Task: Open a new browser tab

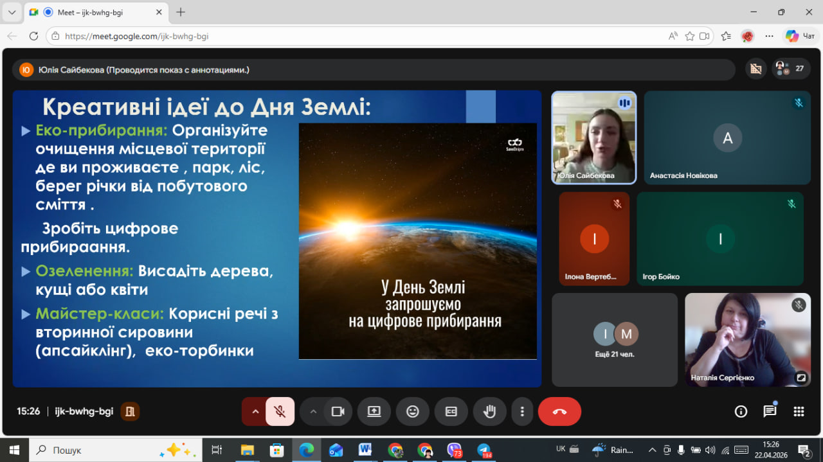Action: pos(181,12)
